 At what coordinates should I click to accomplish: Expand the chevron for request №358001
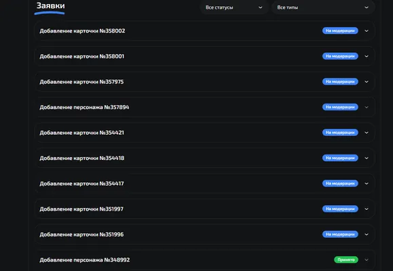point(367,56)
